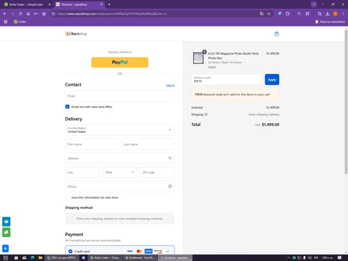The width and height of the screenshot is (348, 261).
Task: Close the Verify Codes tab
Action: (x=49, y=4)
